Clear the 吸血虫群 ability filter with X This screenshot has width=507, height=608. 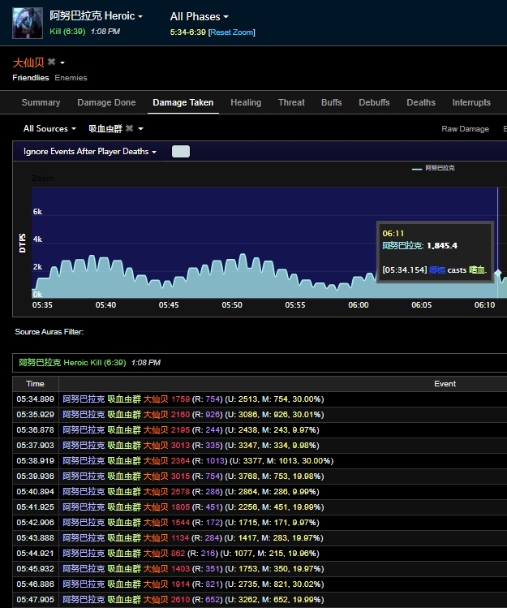pos(129,128)
